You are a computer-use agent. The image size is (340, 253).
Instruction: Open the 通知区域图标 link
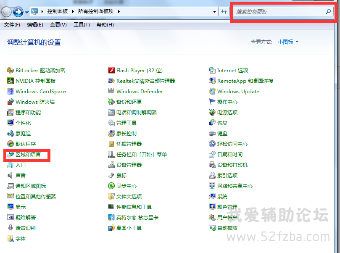tap(31, 186)
